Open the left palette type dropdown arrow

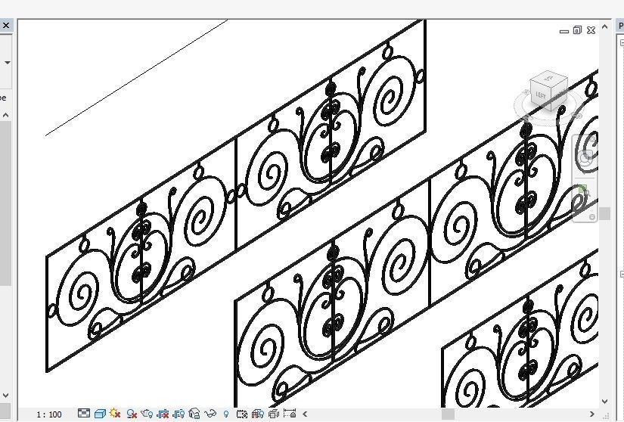point(7,63)
